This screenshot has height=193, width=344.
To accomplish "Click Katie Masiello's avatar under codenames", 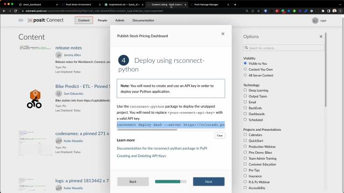I will pyautogui.click(x=59, y=141).
